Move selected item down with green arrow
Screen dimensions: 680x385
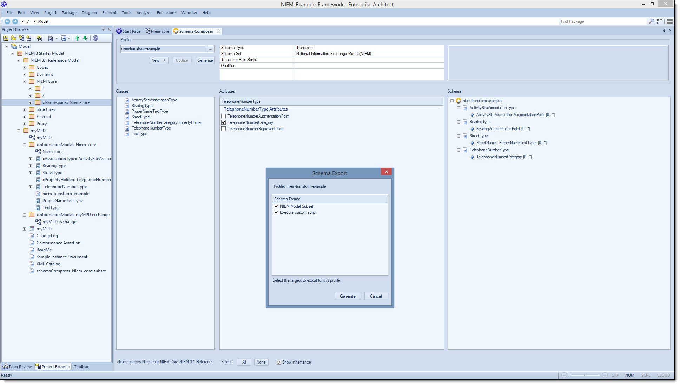(x=85, y=38)
